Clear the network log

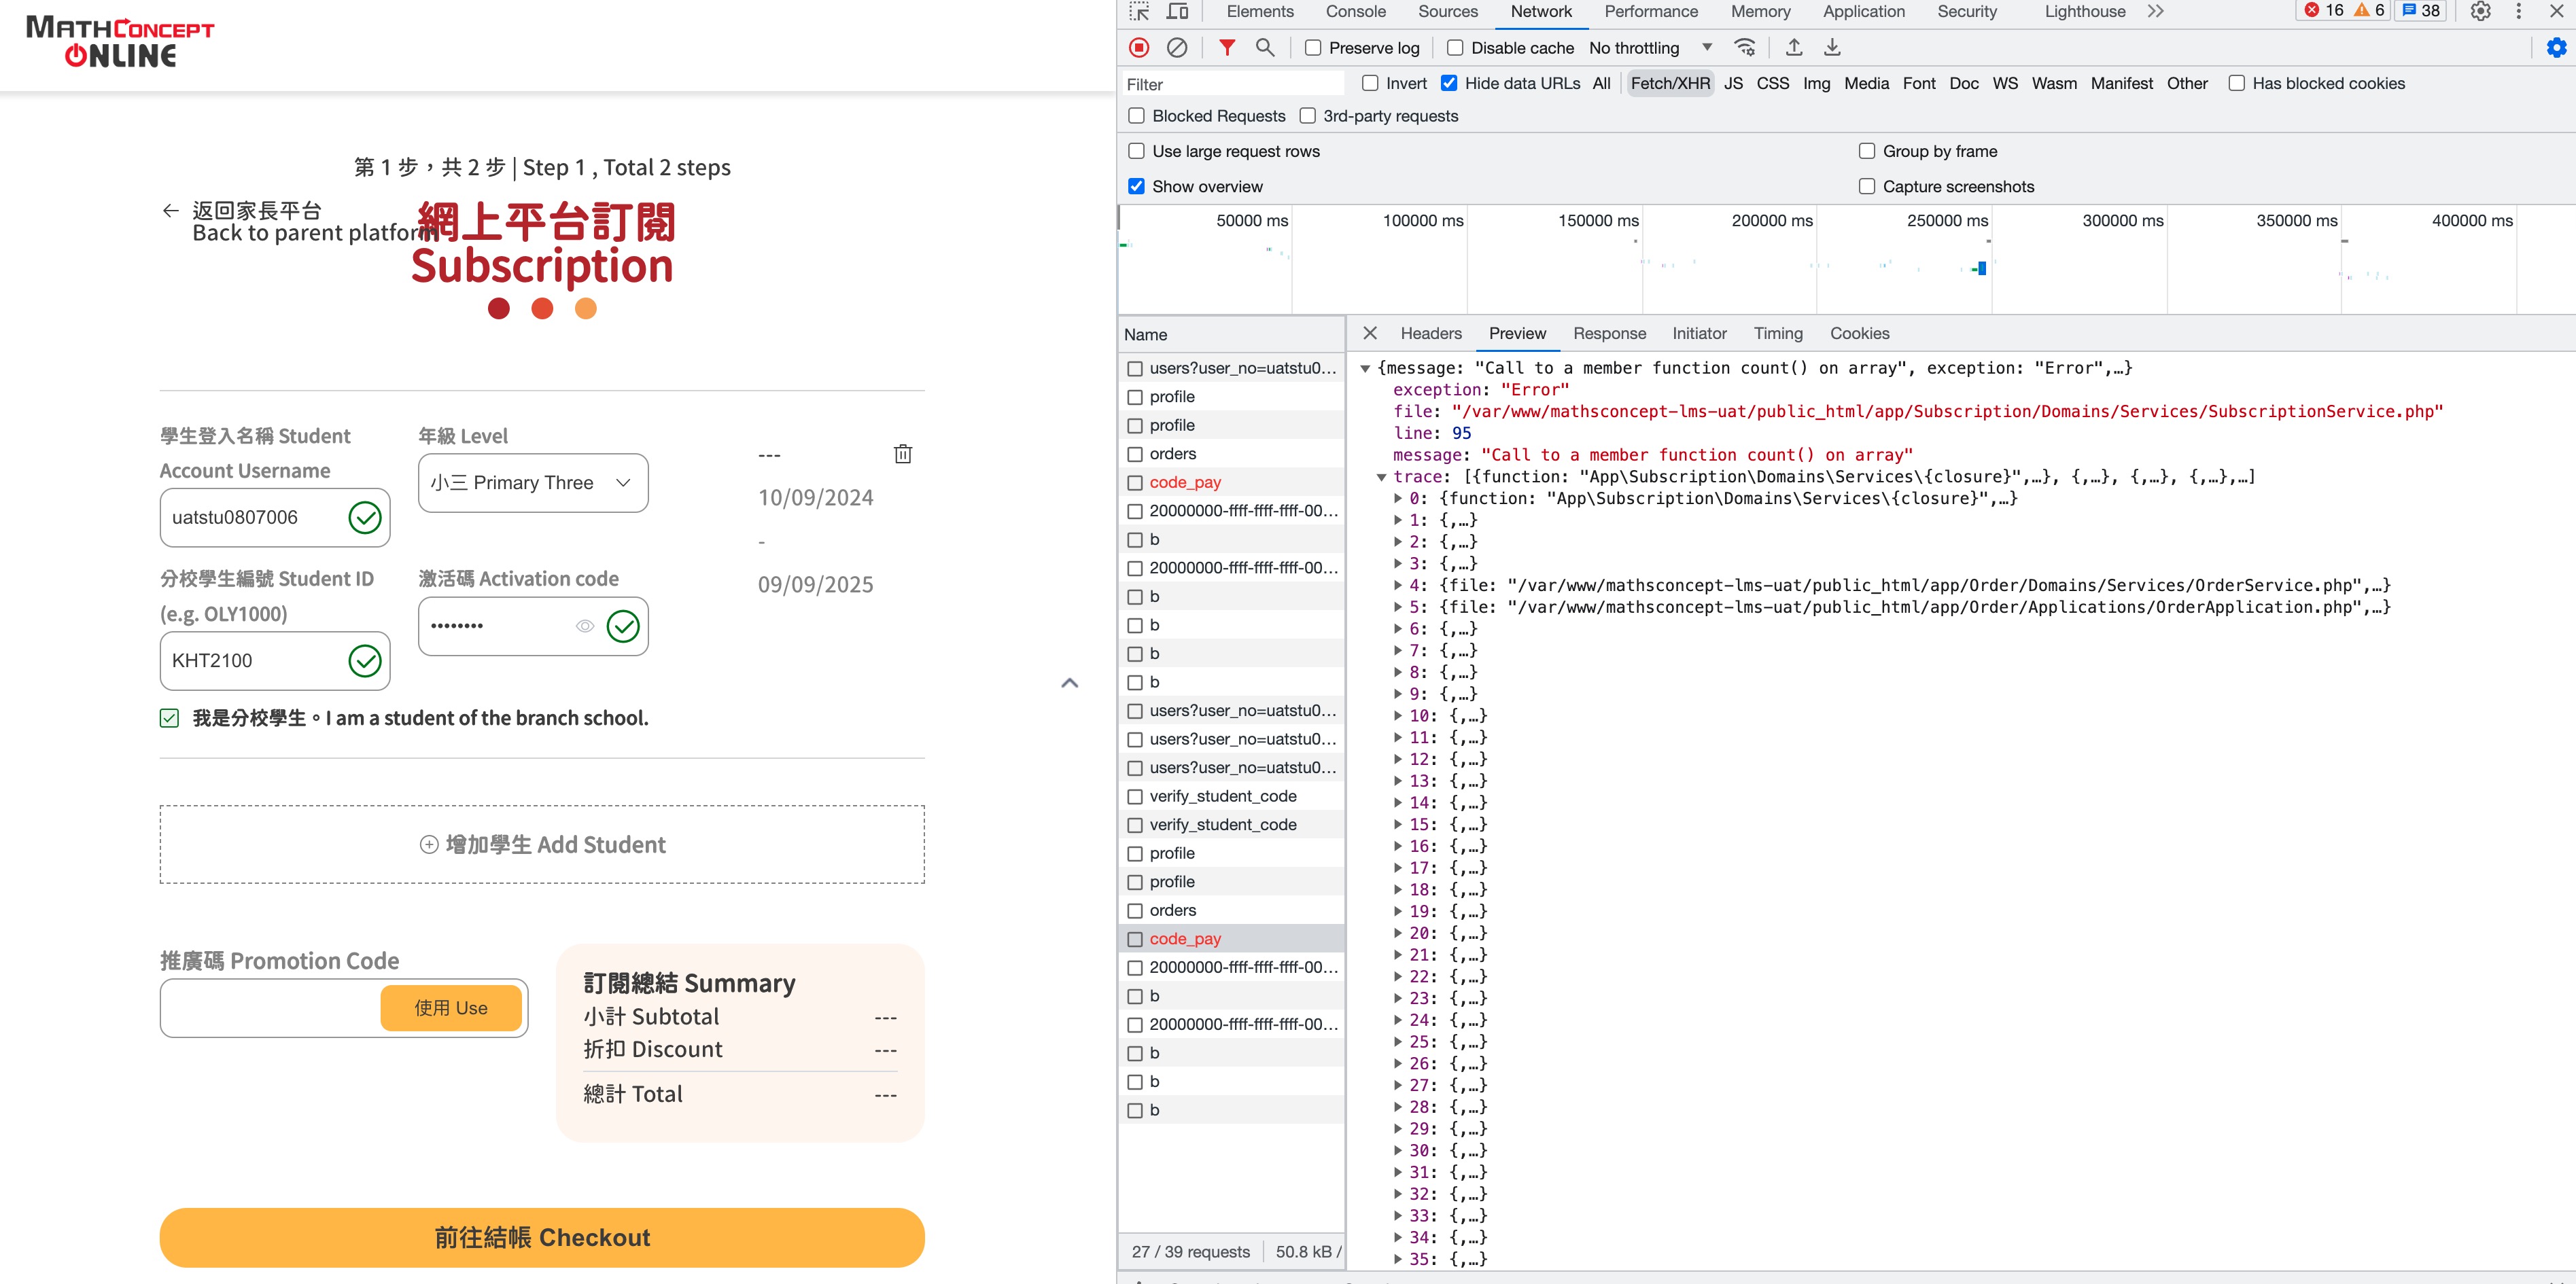tap(1177, 47)
